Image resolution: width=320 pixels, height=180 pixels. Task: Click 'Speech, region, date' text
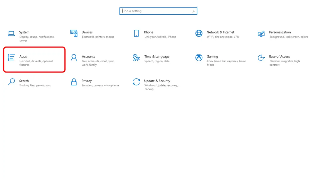click(x=157, y=61)
